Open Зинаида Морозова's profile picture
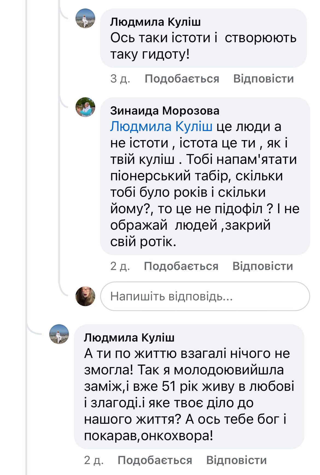320x475 pixels. click(85, 107)
